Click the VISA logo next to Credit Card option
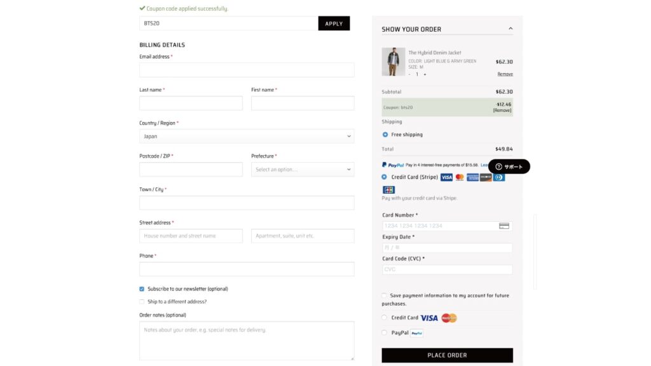The width and height of the screenshot is (651, 366). click(429, 318)
